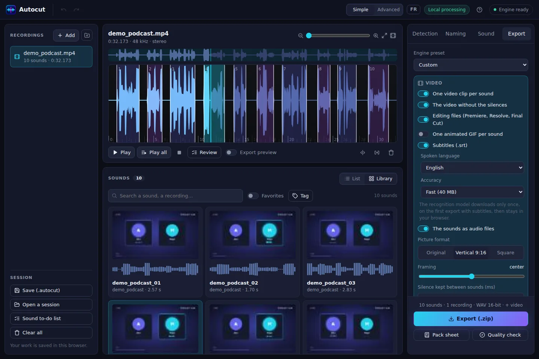Open the Engine preset Custom dropdown

[x=471, y=65]
